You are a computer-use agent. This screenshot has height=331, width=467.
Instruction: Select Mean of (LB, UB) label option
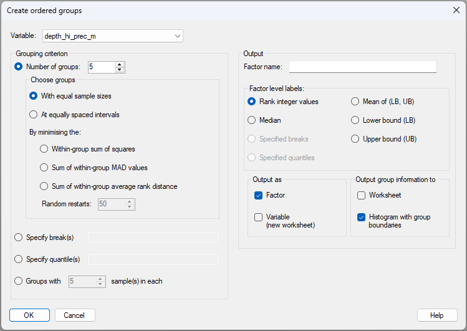355,102
